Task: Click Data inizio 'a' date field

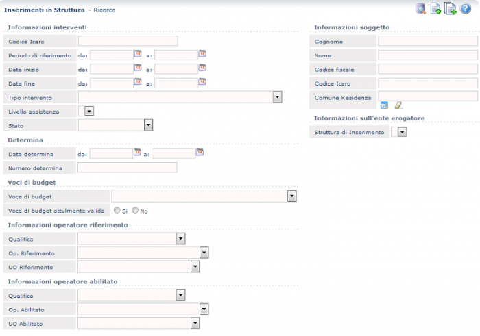Action: point(176,69)
